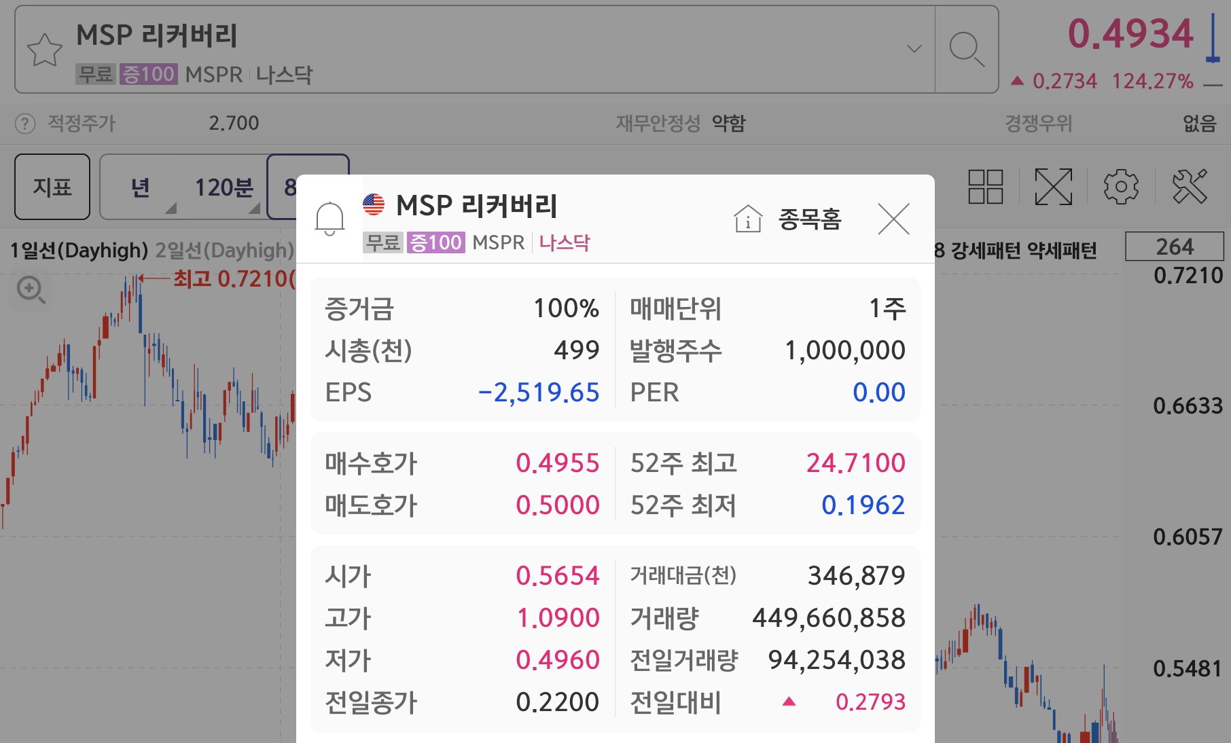
Task: Click the EPS value −2,519.65
Action: pos(539,393)
